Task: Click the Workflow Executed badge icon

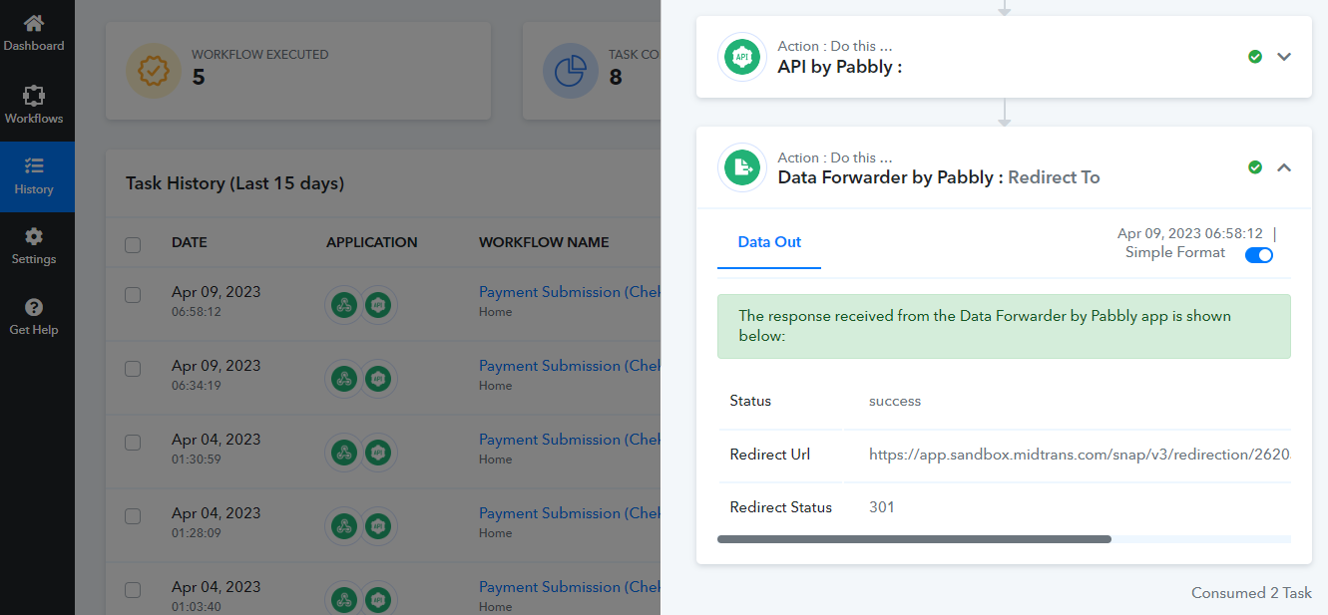Action: [154, 71]
